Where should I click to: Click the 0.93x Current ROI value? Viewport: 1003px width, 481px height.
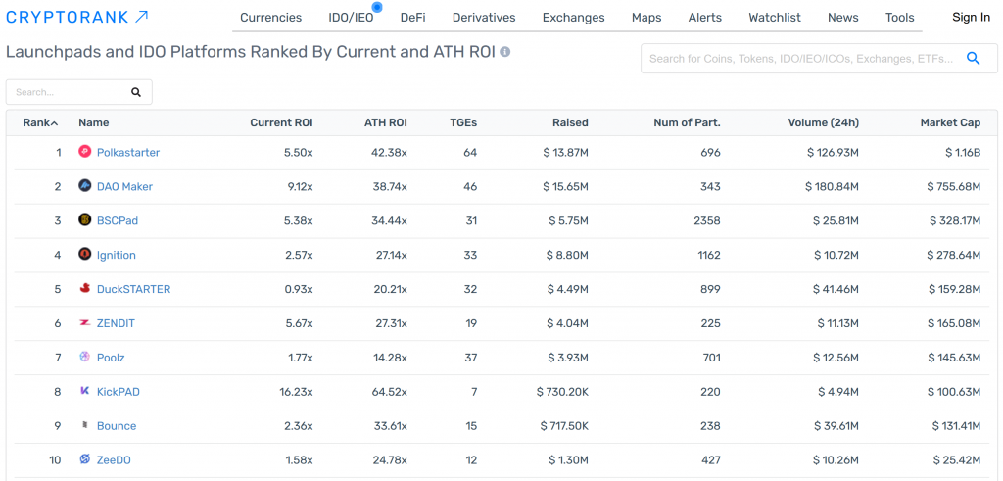point(299,289)
